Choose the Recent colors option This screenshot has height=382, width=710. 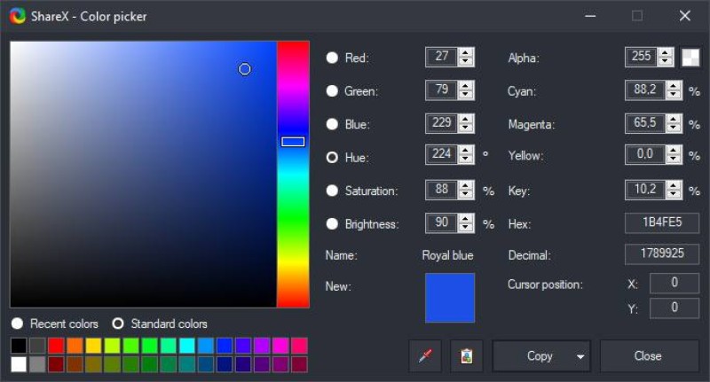pyautogui.click(x=17, y=324)
